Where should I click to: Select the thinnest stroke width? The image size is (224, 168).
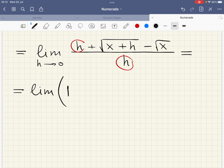(165, 26)
